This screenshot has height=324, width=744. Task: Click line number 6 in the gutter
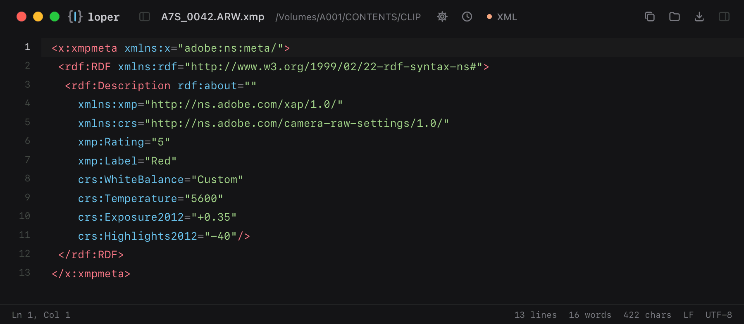point(27,141)
